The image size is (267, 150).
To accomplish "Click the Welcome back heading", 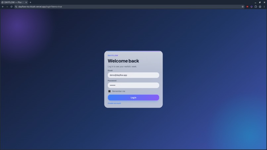I will point(123,61).
